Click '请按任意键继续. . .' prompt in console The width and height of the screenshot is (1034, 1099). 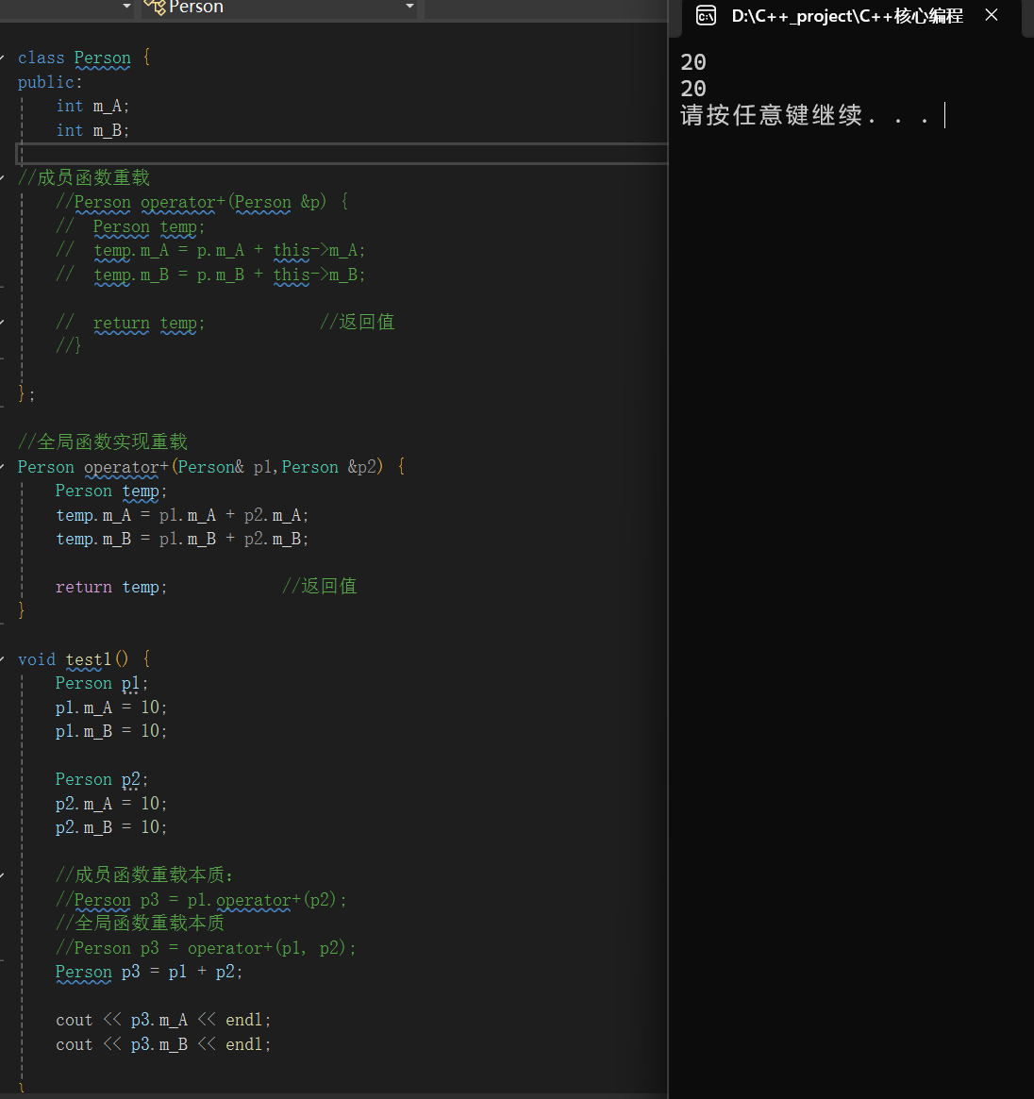coord(806,115)
